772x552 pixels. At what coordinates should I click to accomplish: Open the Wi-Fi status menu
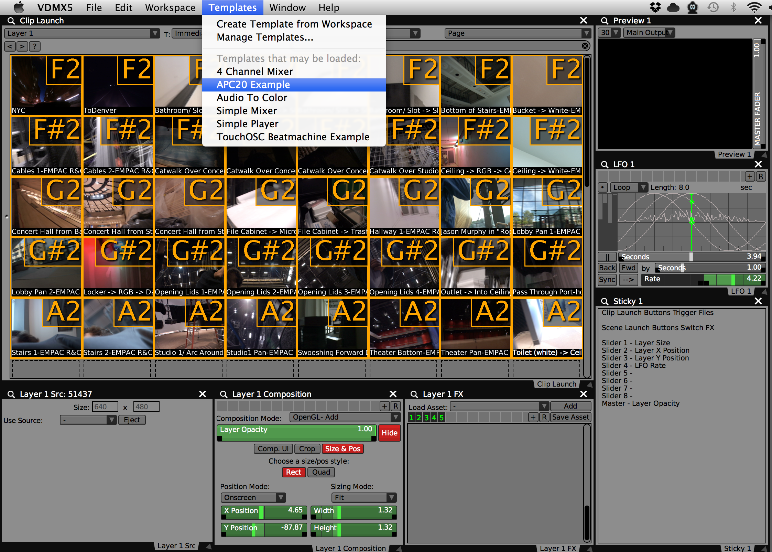click(754, 7)
